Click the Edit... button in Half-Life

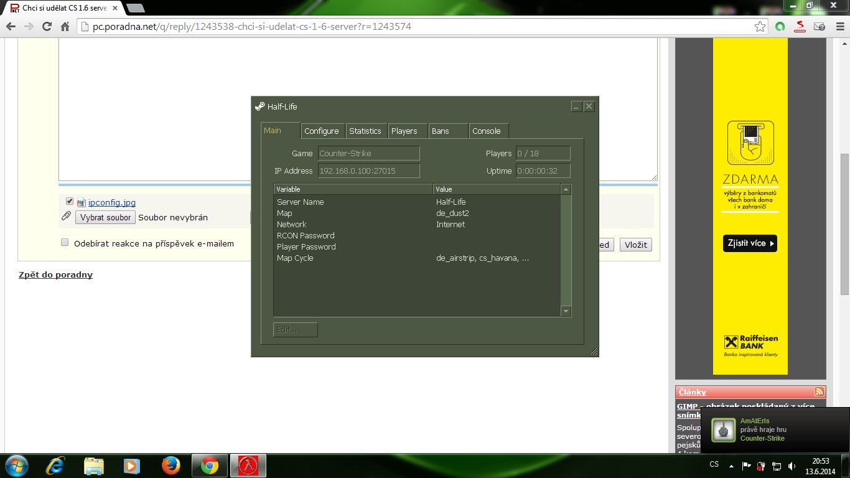coord(296,330)
